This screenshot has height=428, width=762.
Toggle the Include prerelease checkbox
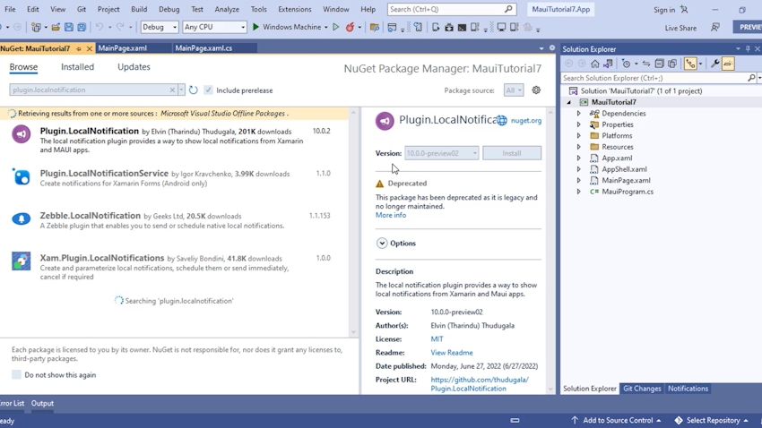[209, 90]
